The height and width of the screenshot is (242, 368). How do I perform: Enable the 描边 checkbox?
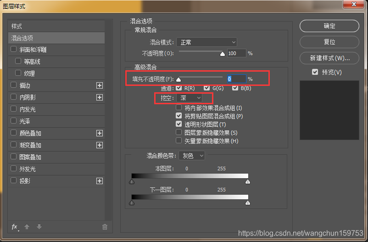14,85
